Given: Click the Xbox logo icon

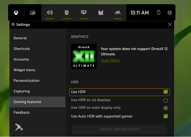Looking at the screenshot, I should [16, 13].
